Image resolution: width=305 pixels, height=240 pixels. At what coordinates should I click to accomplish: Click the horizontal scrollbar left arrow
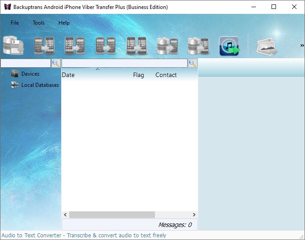tap(65, 214)
